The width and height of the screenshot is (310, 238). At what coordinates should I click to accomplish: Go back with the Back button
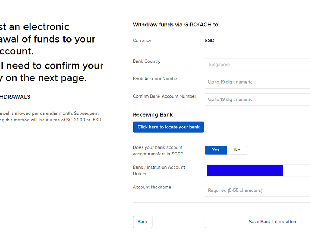pos(142,222)
